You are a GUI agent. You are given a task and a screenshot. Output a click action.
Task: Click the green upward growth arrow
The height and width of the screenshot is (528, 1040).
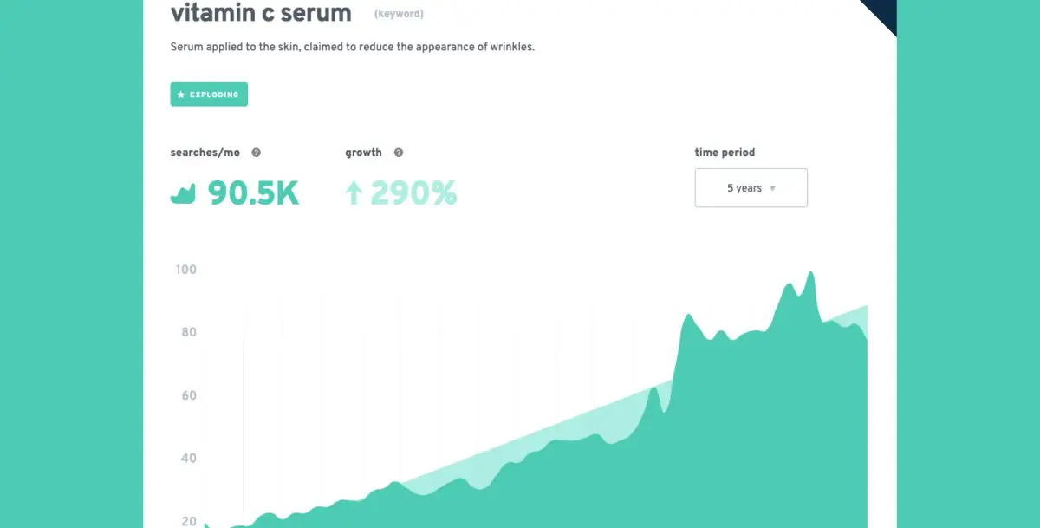tap(353, 193)
